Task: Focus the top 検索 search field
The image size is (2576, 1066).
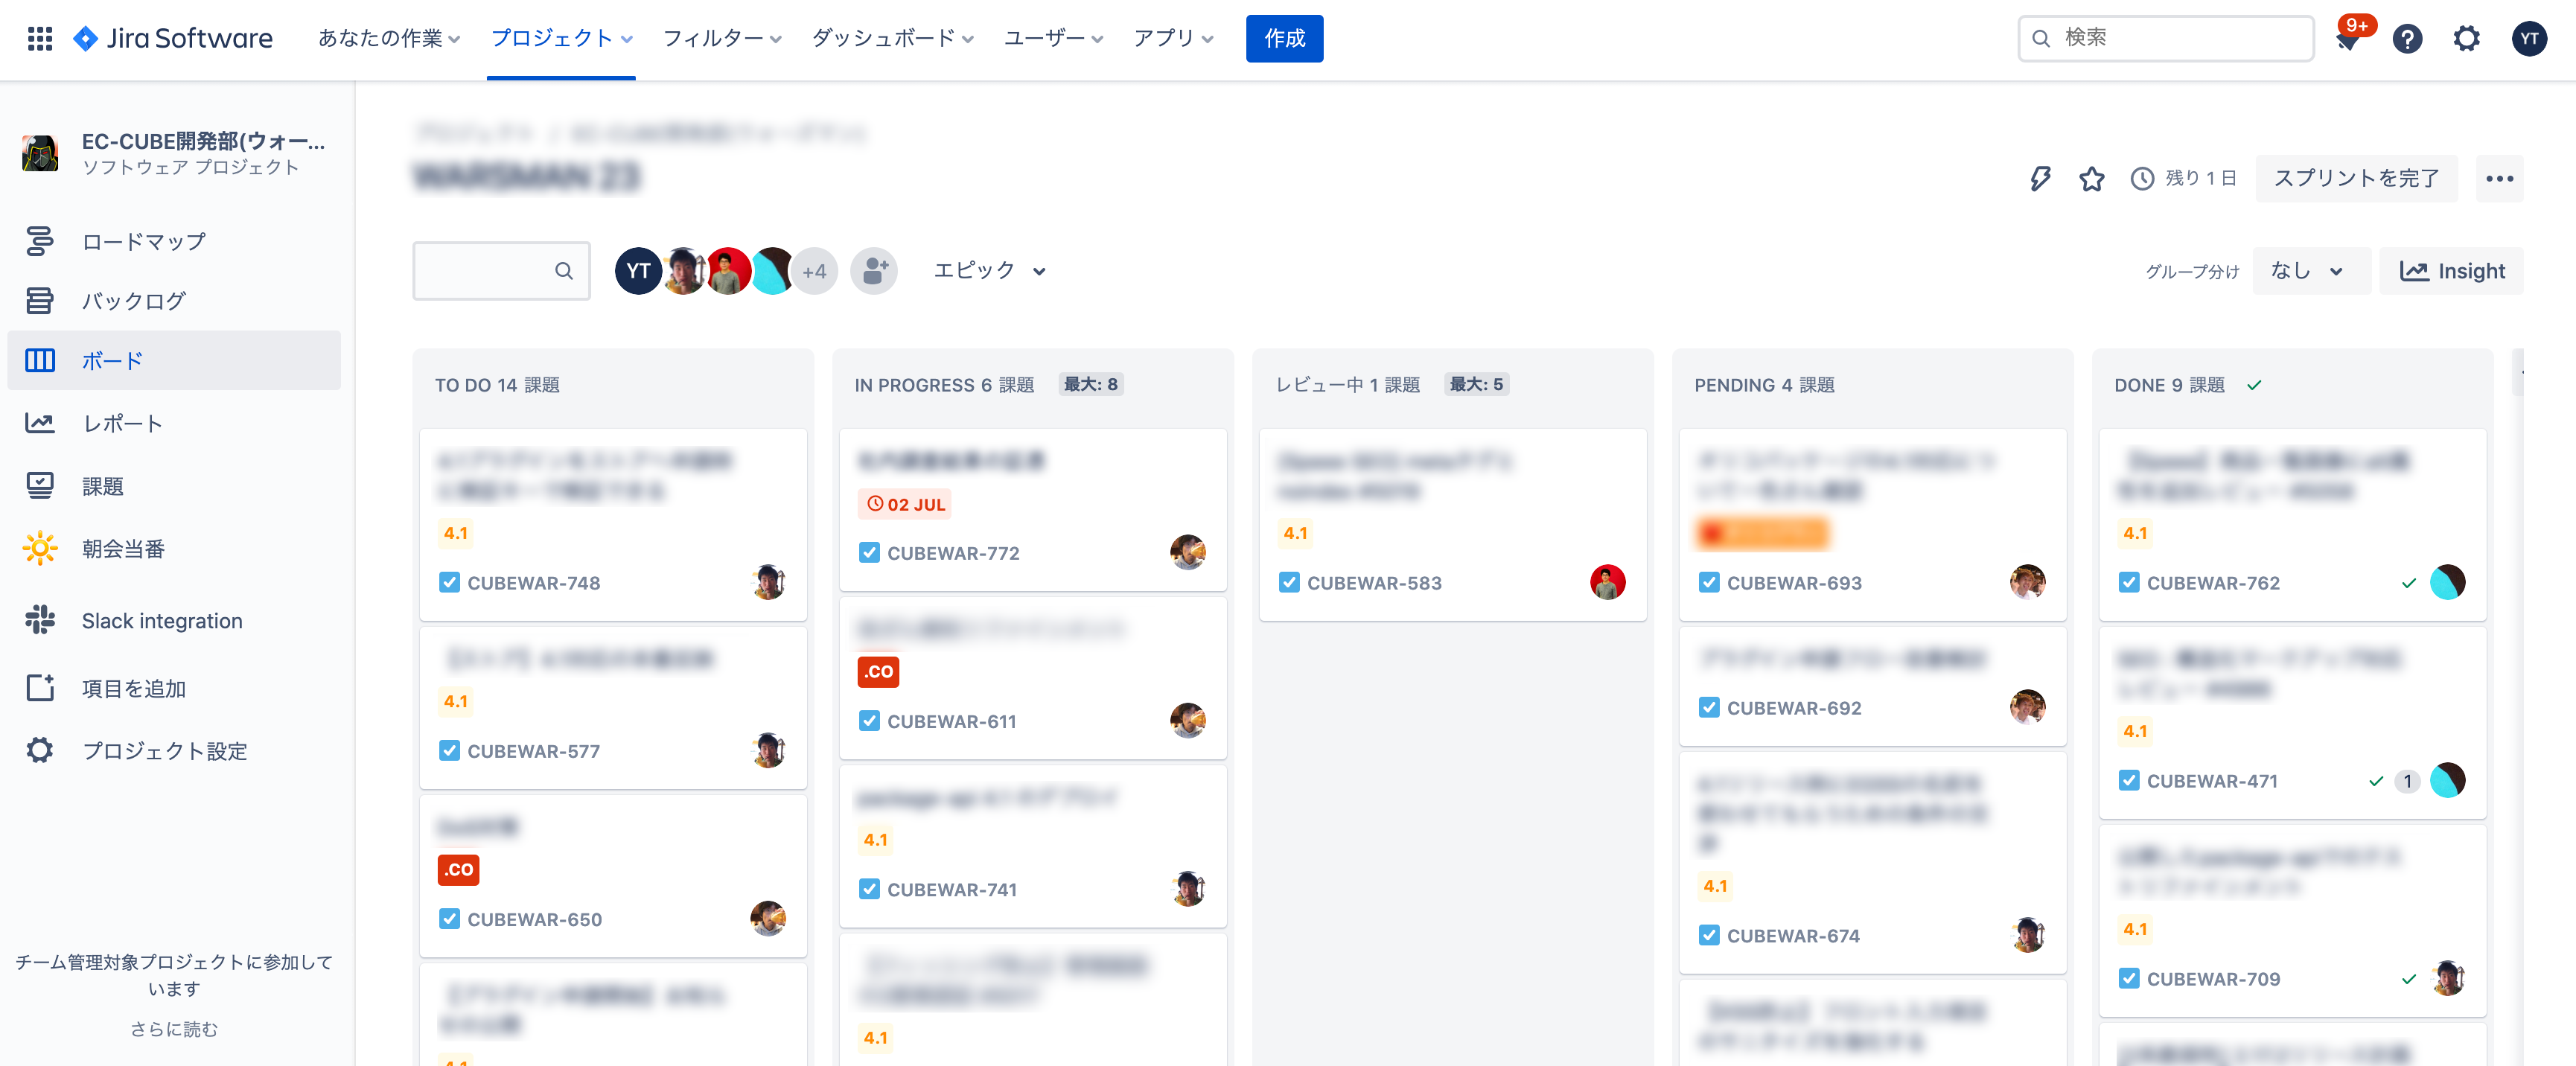Action: pos(2165,39)
